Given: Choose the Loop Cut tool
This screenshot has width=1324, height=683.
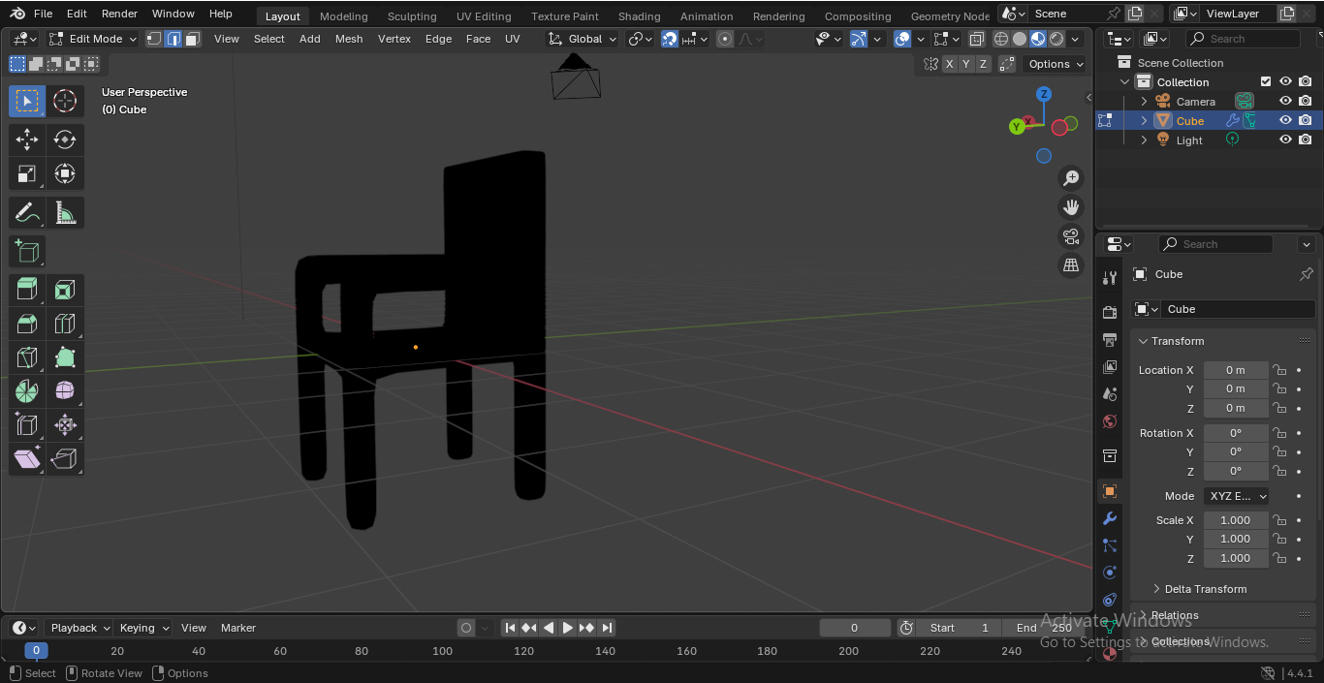Looking at the screenshot, I should tap(65, 324).
